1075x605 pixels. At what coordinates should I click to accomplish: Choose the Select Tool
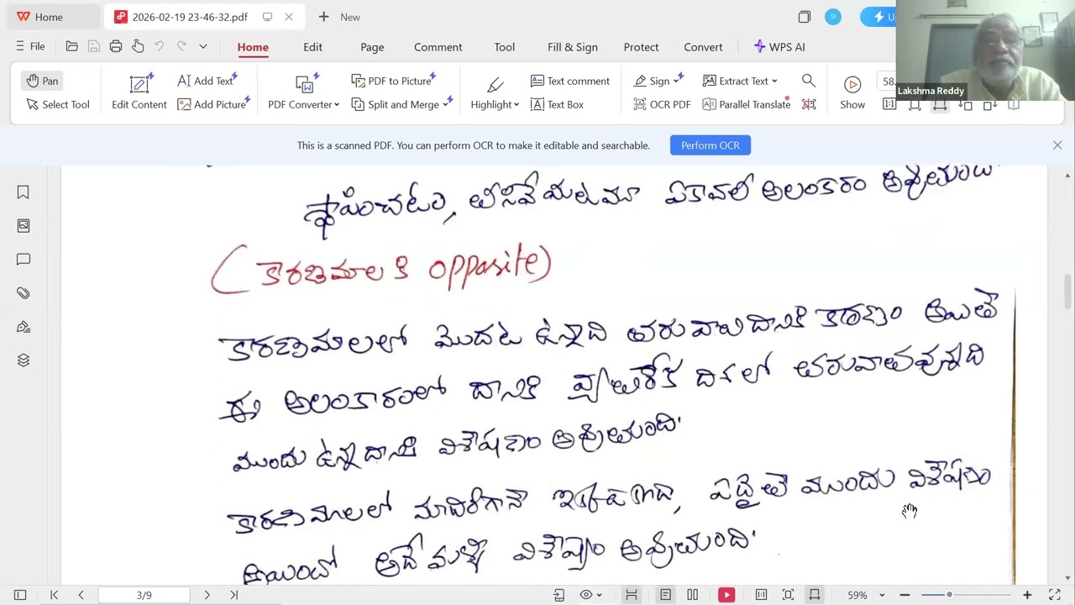coord(57,104)
